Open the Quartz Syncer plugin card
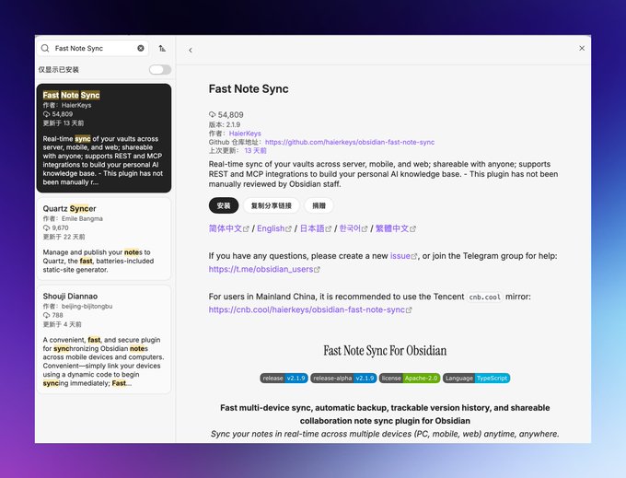The width and height of the screenshot is (626, 478). coord(104,239)
